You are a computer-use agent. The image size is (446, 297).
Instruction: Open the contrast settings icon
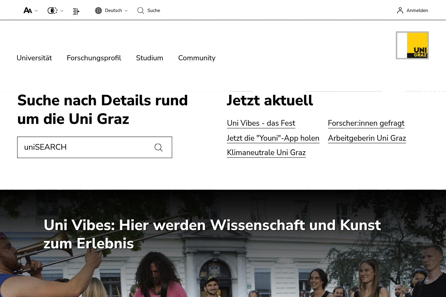click(52, 10)
